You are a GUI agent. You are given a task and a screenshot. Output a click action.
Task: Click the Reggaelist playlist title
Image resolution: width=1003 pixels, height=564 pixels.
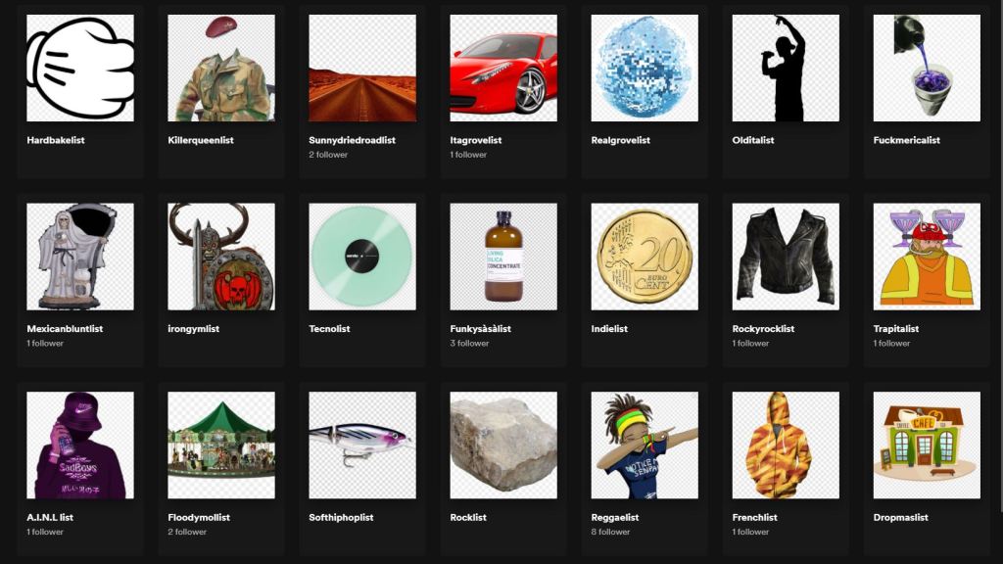point(615,517)
